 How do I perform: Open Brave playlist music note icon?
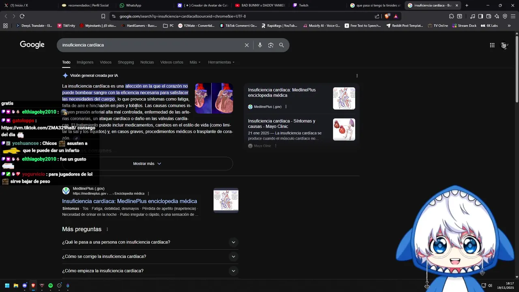click(473, 16)
